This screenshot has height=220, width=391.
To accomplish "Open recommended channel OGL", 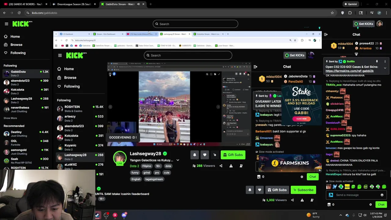I will pos(26,143).
